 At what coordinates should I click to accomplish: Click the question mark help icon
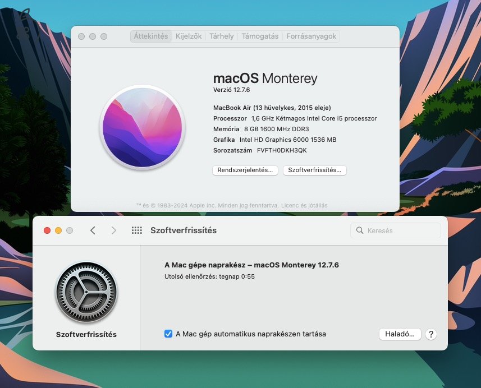pyautogui.click(x=430, y=334)
